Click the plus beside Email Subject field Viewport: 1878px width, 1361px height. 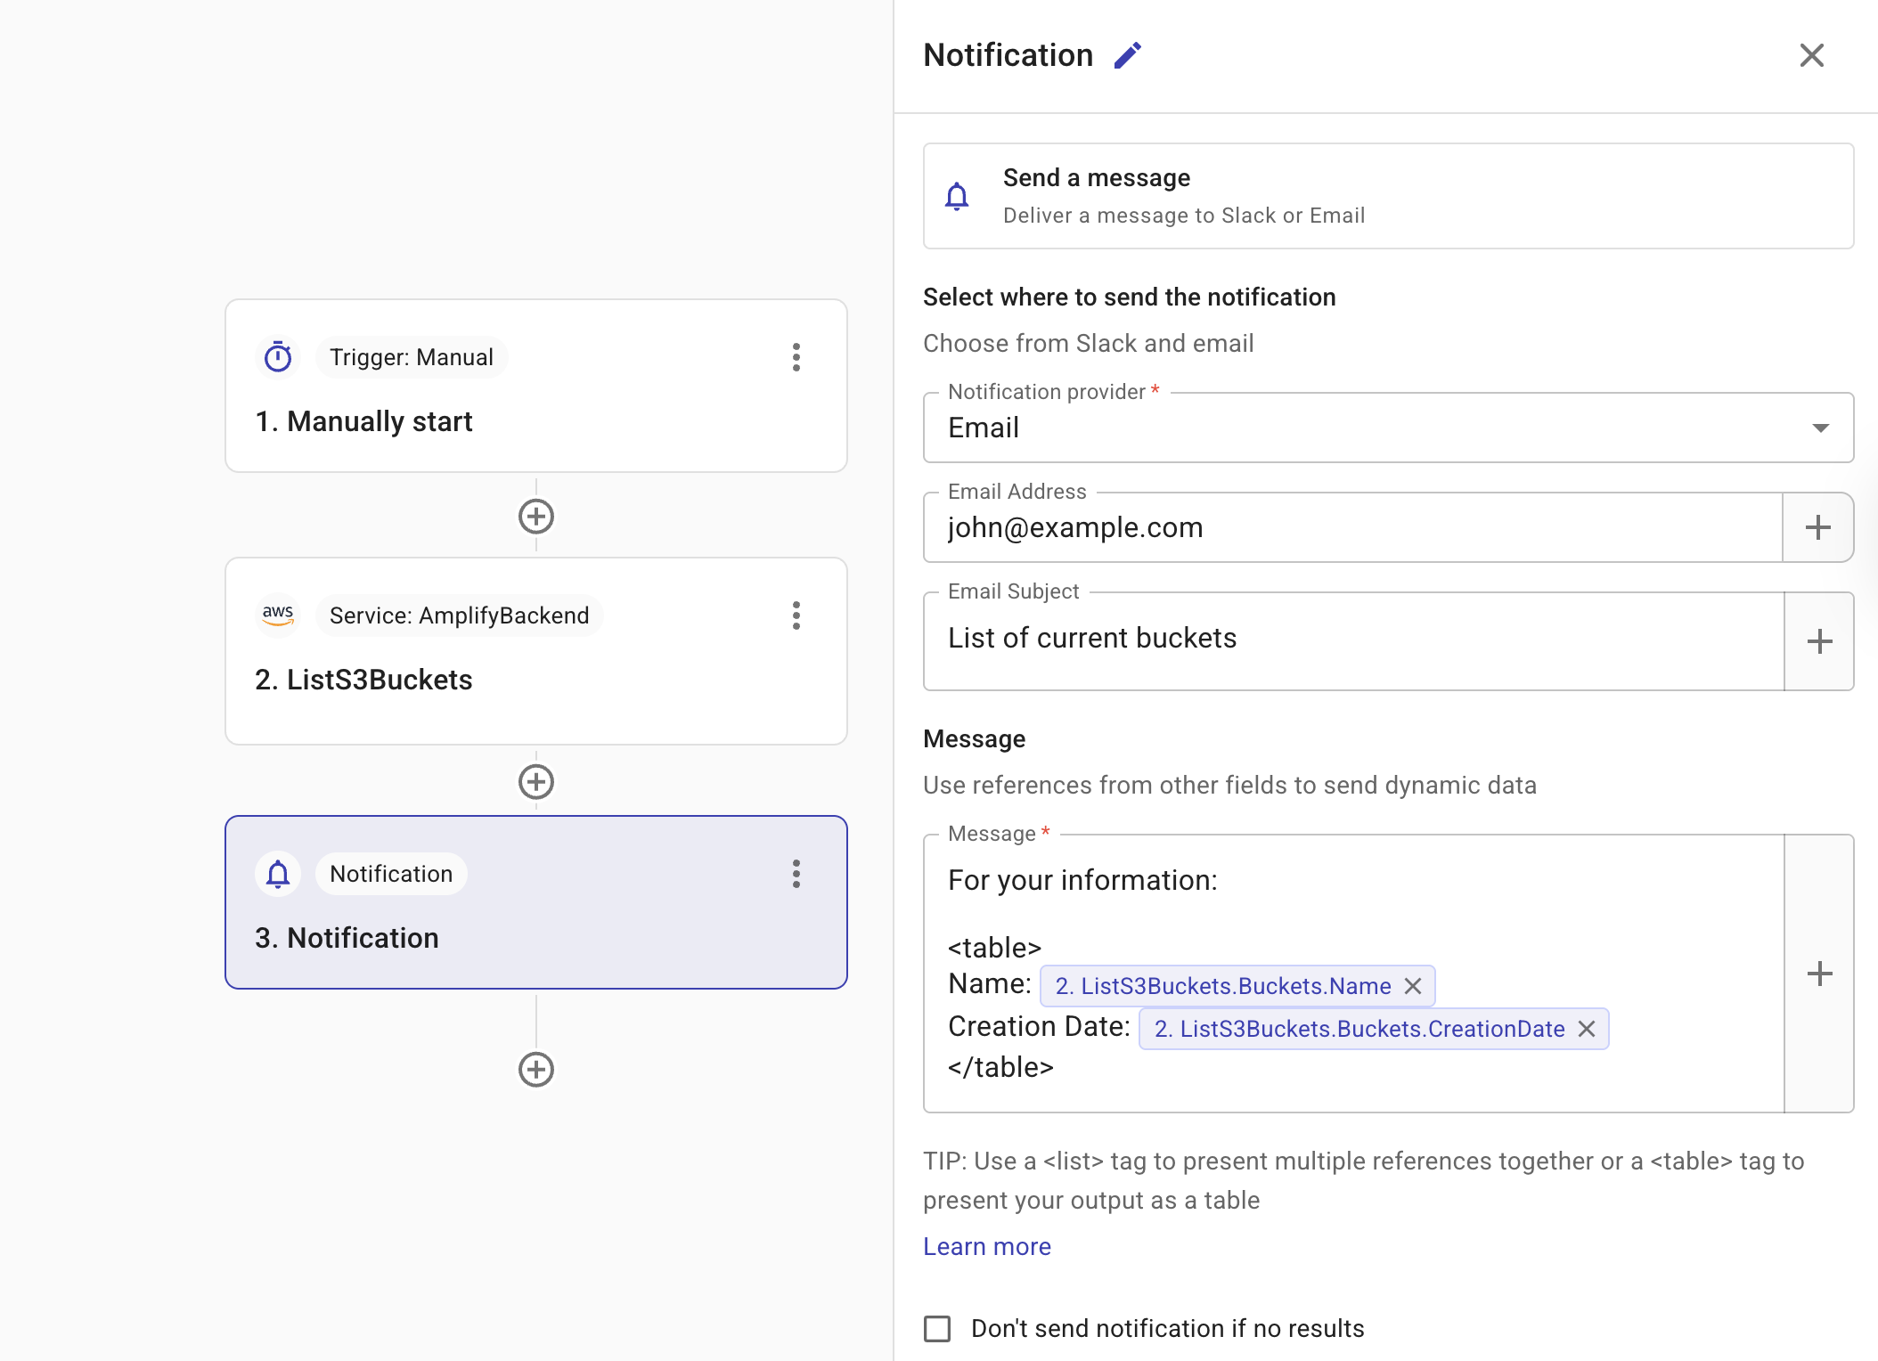click(x=1817, y=640)
